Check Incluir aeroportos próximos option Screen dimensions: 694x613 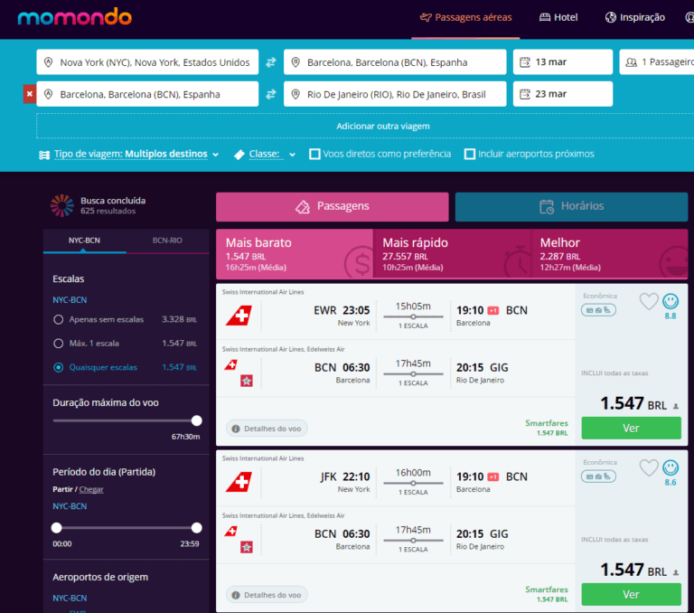pos(470,154)
